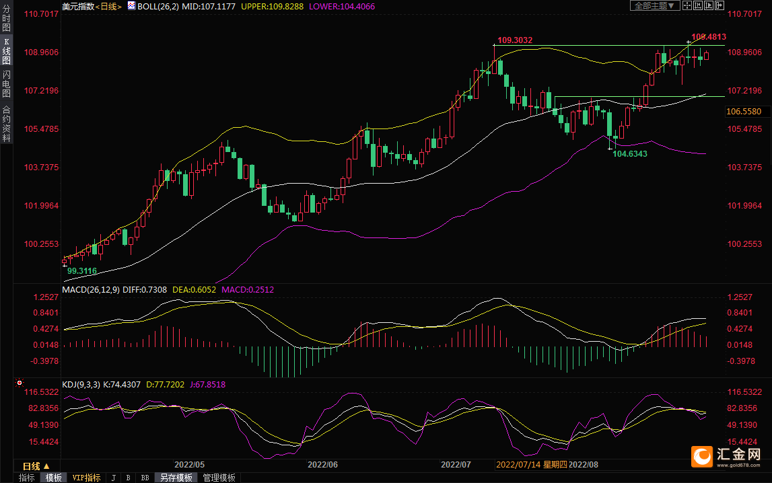Click the red sun marker beside KDJ
The image size is (772, 483).
(20, 382)
